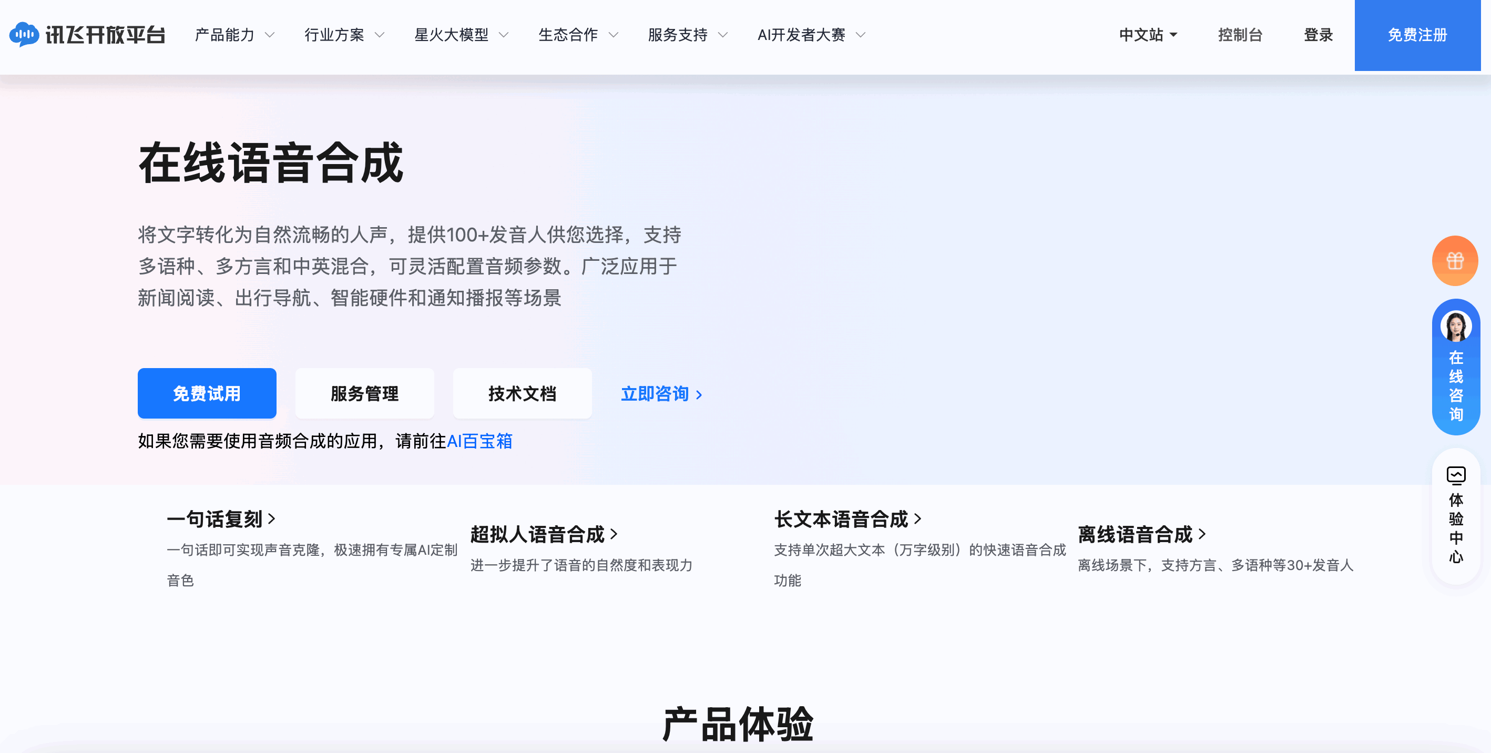1491x753 pixels.
Task: Expand the 产品能力 dropdown arrow
Action: point(270,35)
